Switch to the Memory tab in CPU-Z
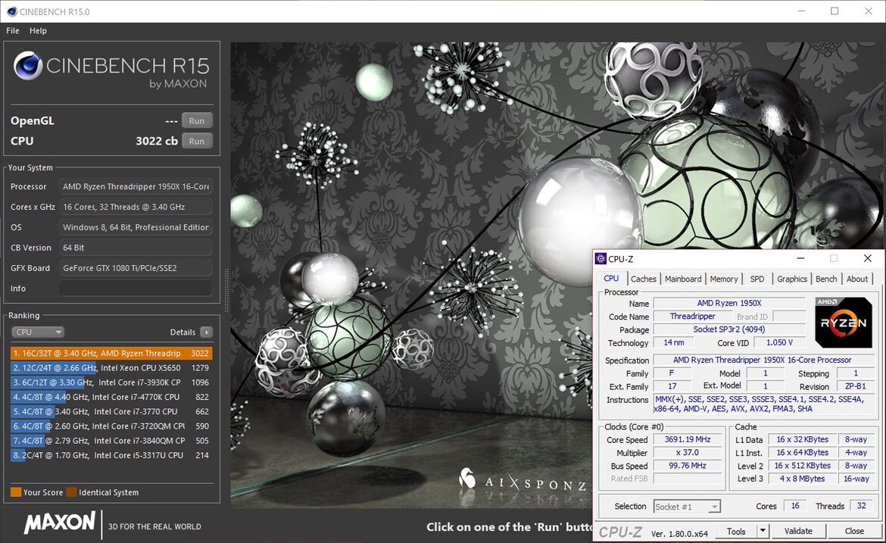The image size is (886, 543). pyautogui.click(x=724, y=279)
